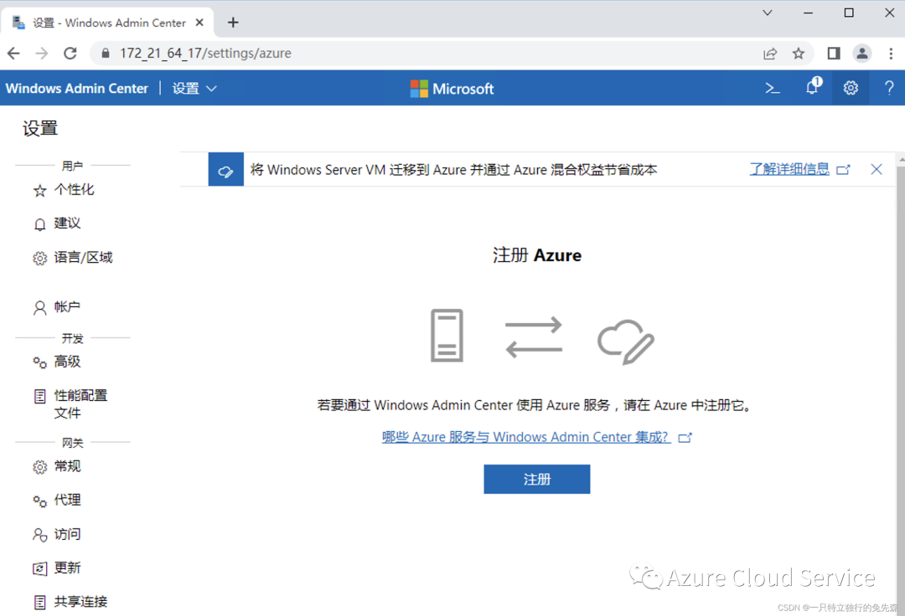The height and width of the screenshot is (616, 905).
Task: View site security lock information
Action: coord(105,54)
